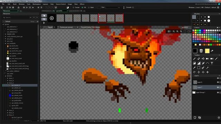Click the swap colours icon beside yellow swatch
221x124 pixels.
pos(212,51)
